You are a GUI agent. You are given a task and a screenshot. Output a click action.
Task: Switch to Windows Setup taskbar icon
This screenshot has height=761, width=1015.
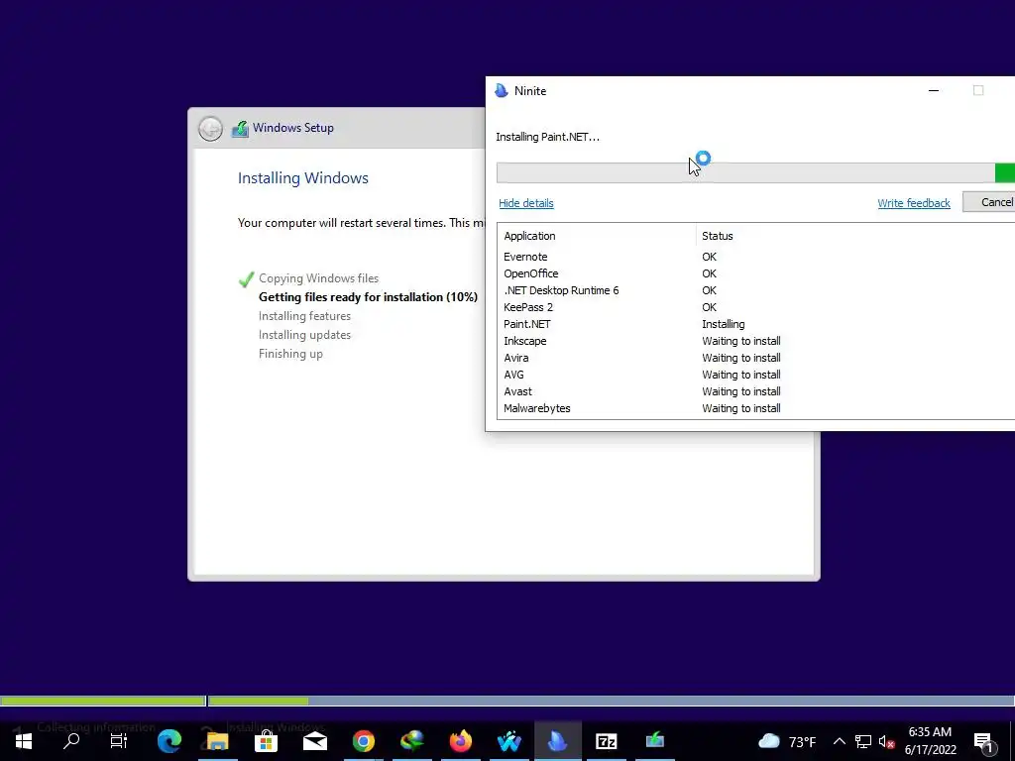654,741
